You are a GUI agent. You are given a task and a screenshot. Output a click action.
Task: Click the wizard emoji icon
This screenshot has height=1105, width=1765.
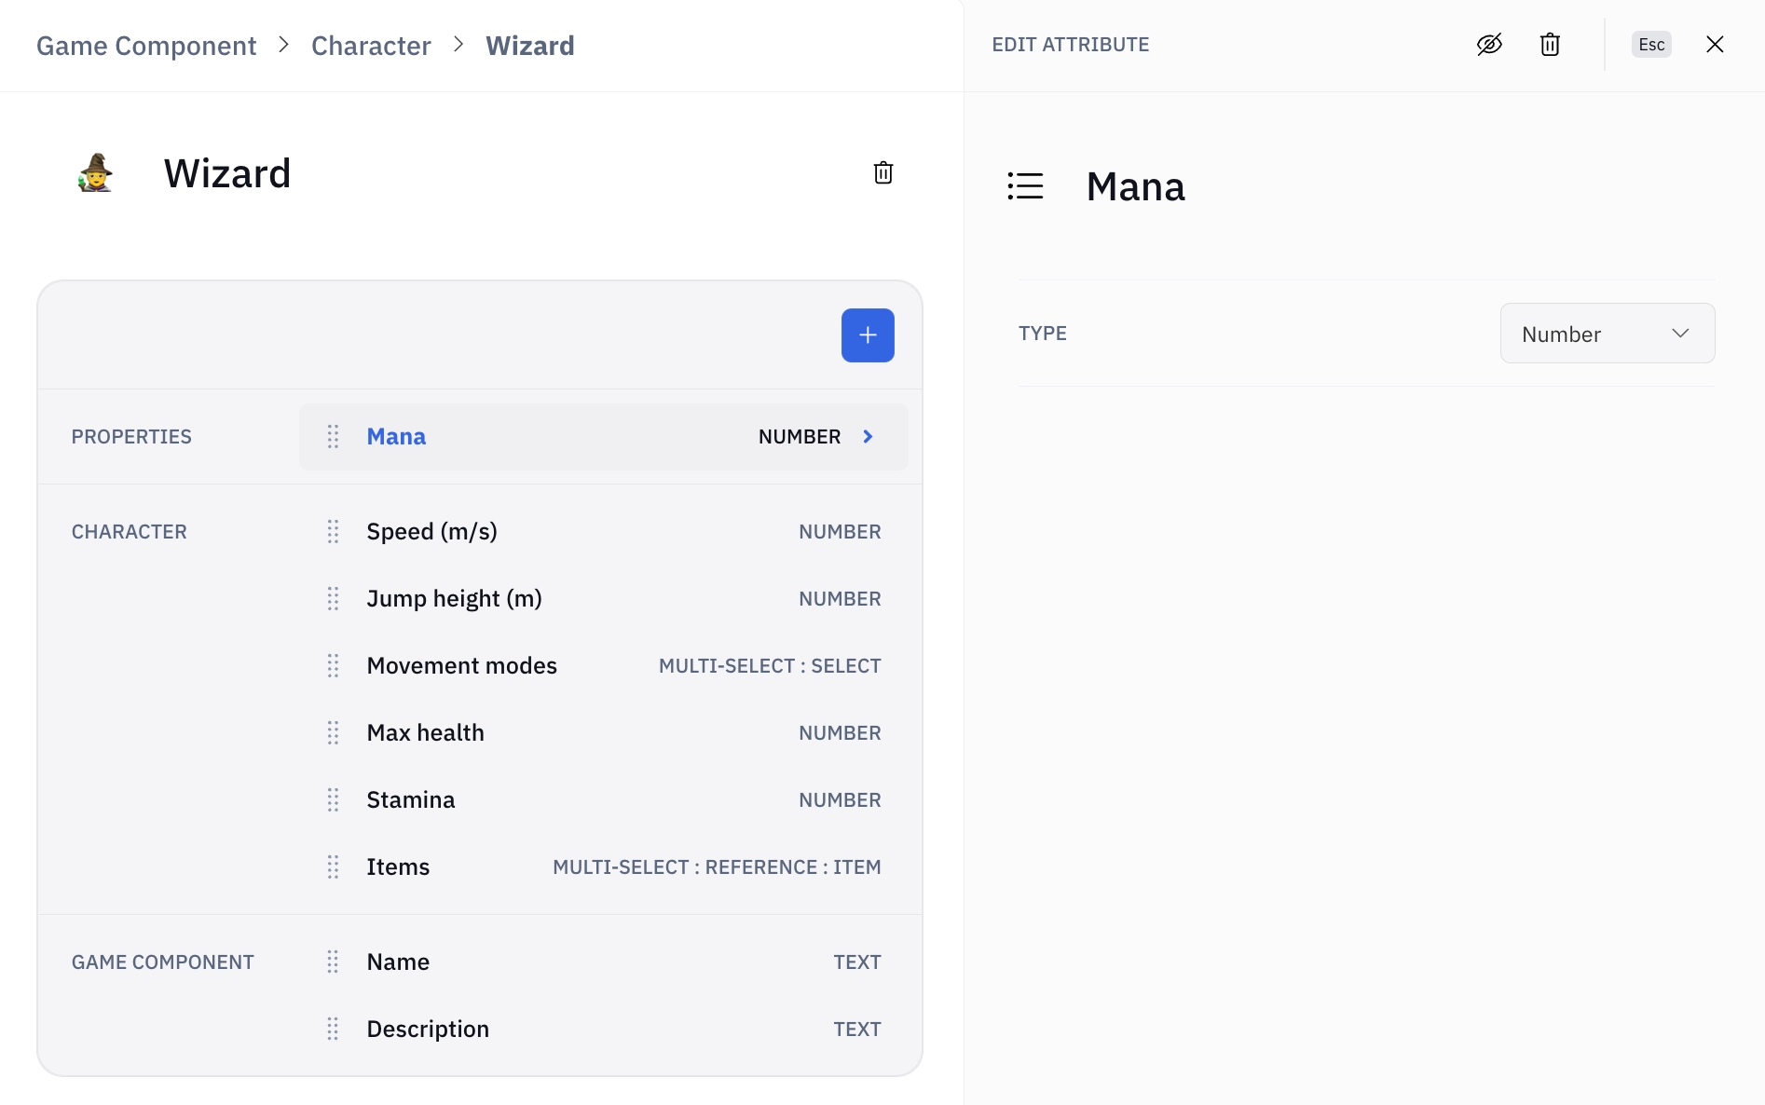(95, 173)
